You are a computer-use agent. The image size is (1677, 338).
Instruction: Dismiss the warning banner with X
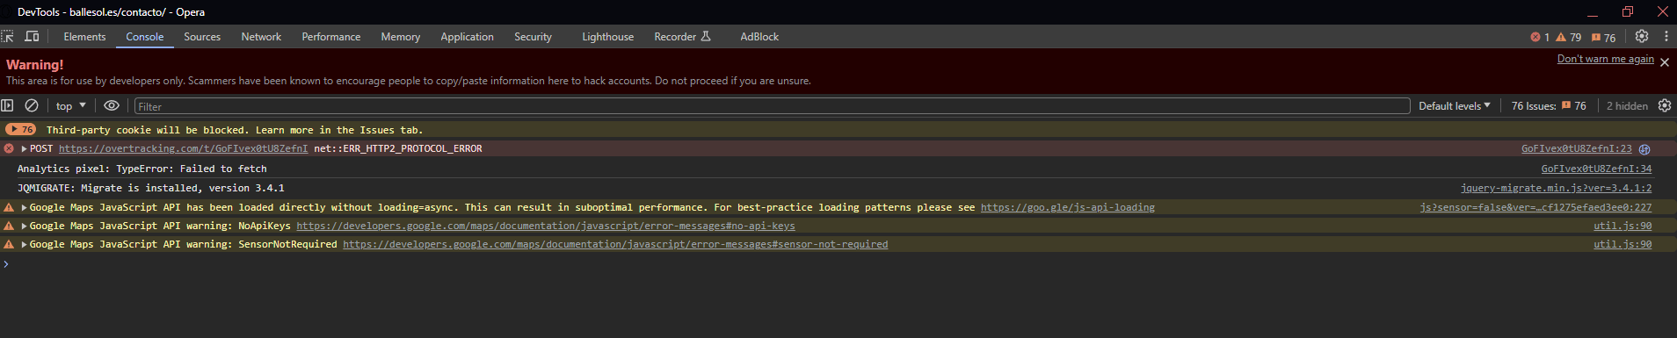(x=1665, y=62)
